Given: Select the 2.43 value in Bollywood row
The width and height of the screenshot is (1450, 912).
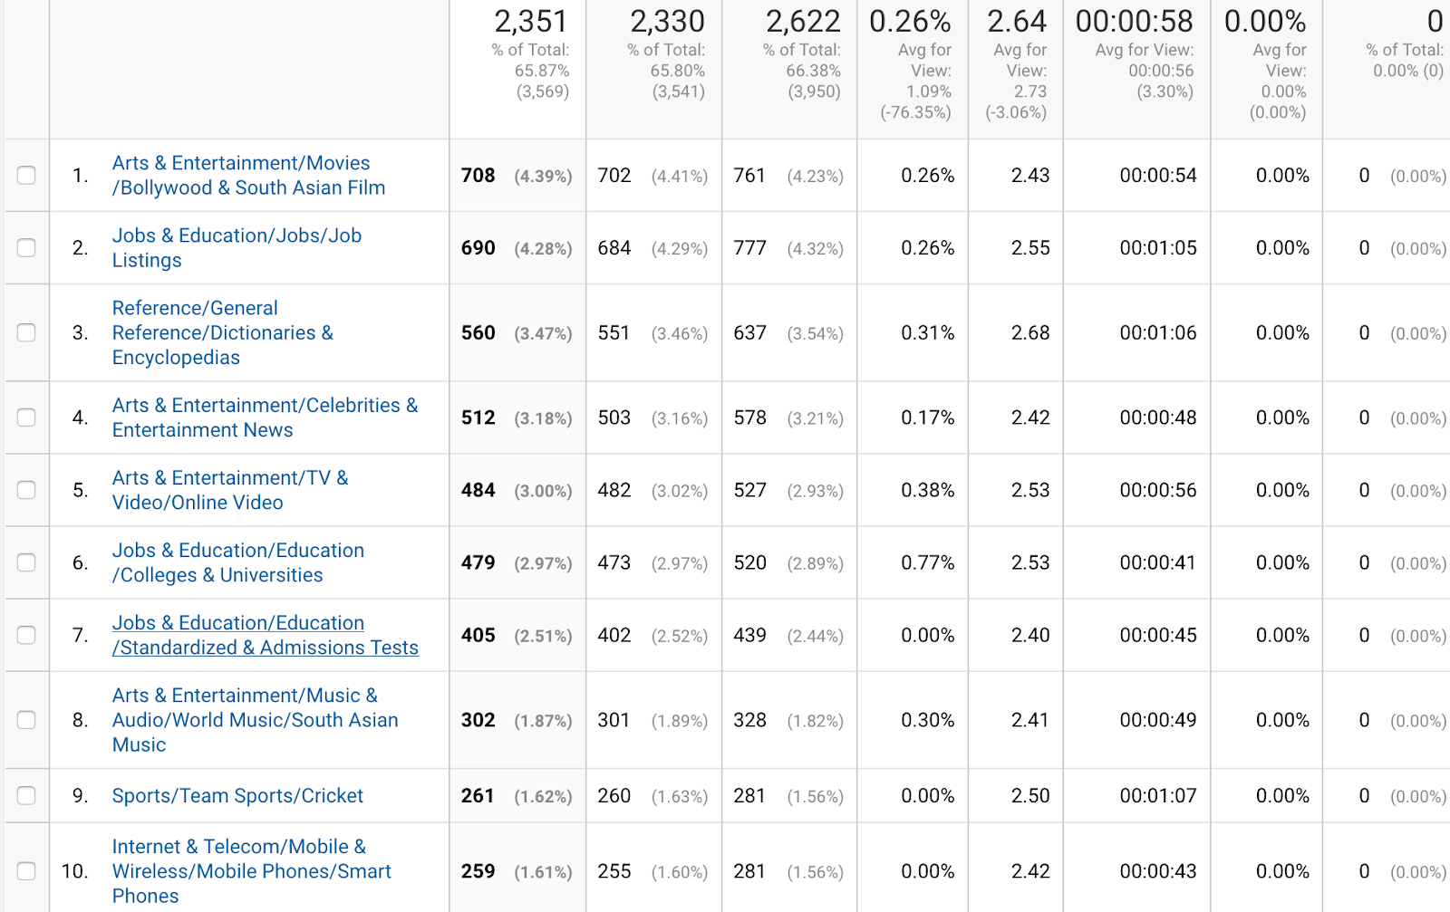Looking at the screenshot, I should click(1030, 176).
